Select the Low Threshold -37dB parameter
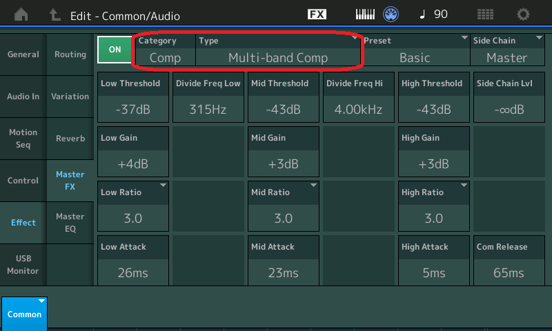552x331 pixels. click(133, 99)
